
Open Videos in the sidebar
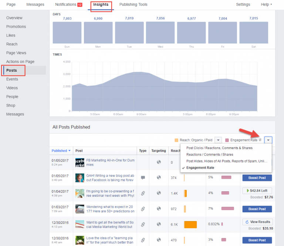tap(12, 88)
